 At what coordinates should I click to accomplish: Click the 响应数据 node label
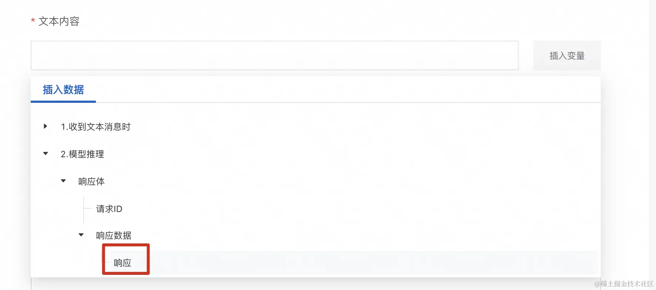coord(114,236)
